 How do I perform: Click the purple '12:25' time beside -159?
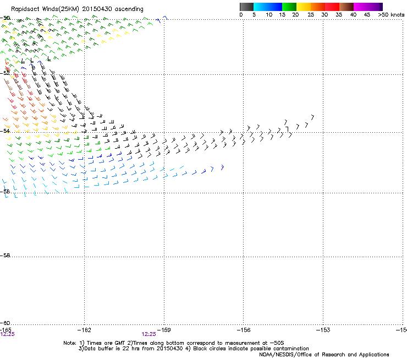[x=148, y=334]
